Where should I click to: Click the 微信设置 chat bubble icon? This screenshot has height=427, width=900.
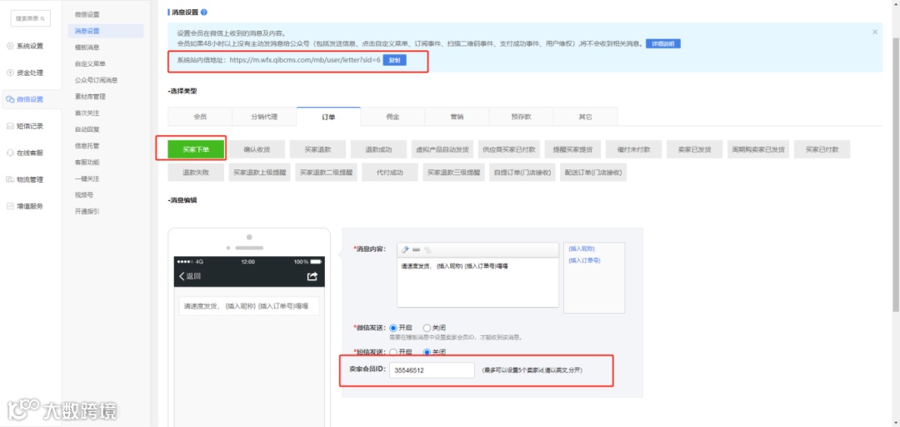tap(10, 99)
